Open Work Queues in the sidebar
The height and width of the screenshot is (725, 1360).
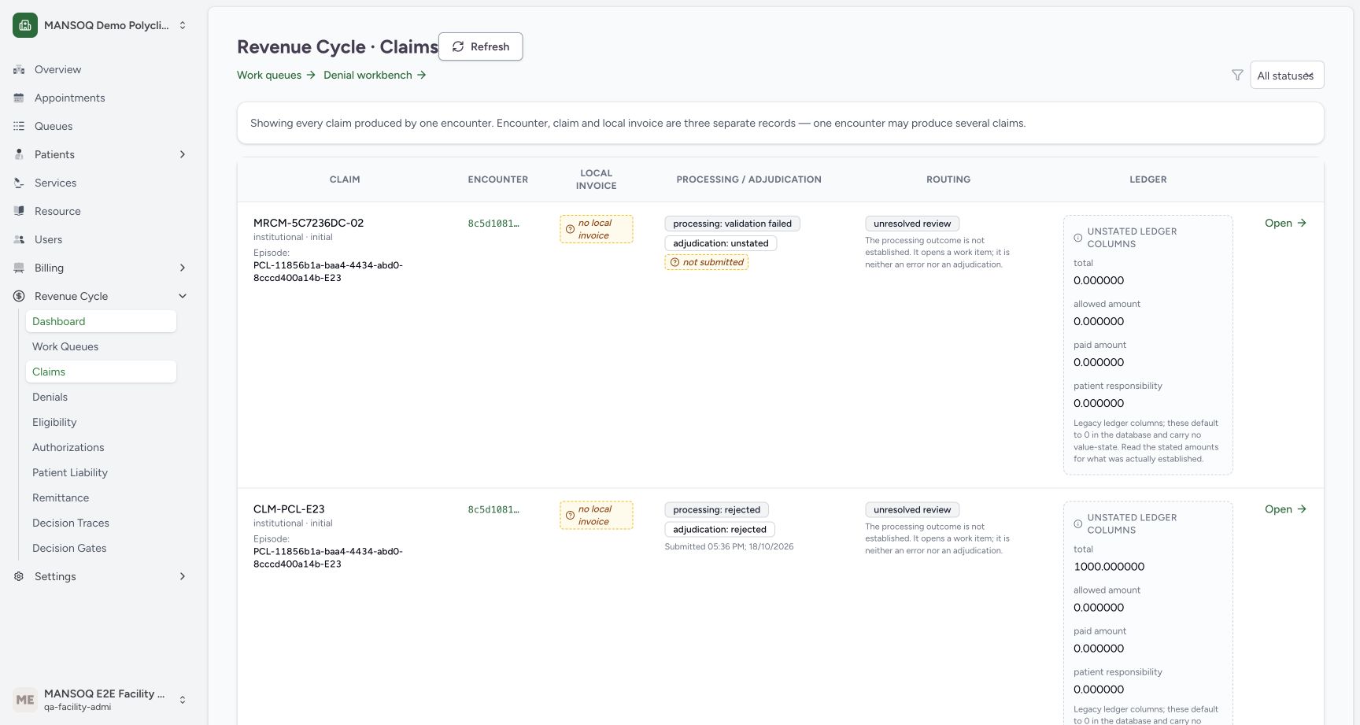click(x=101, y=346)
